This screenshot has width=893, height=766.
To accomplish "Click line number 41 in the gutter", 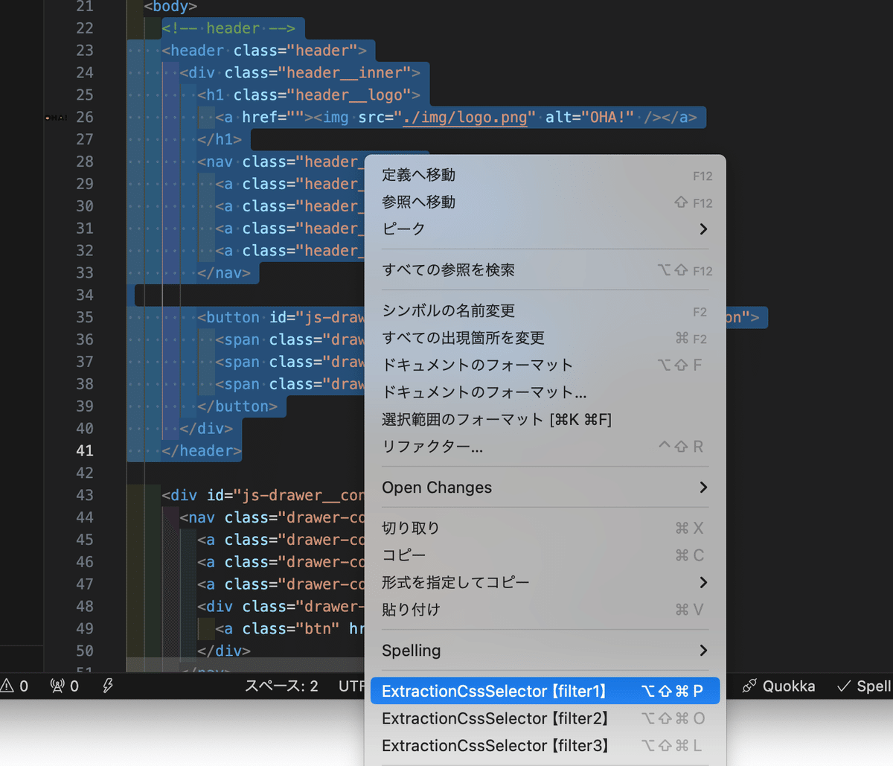I will (x=84, y=450).
